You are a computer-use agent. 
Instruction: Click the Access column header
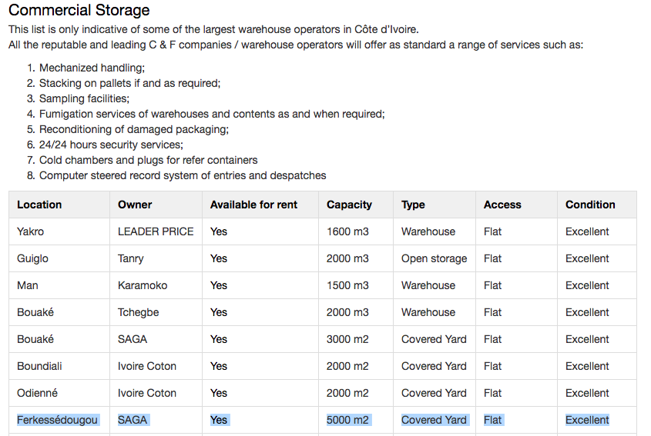pyautogui.click(x=502, y=205)
